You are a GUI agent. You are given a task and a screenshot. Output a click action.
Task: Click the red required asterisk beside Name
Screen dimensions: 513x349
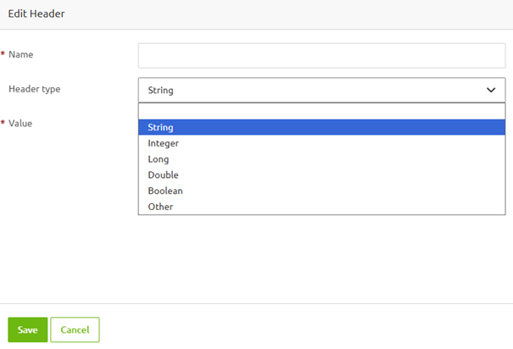(3, 54)
